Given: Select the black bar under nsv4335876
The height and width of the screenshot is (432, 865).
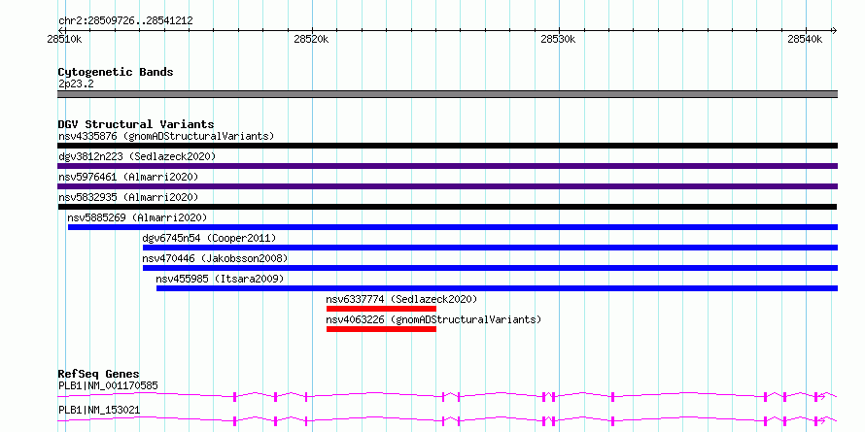Looking at the screenshot, I should (x=447, y=146).
